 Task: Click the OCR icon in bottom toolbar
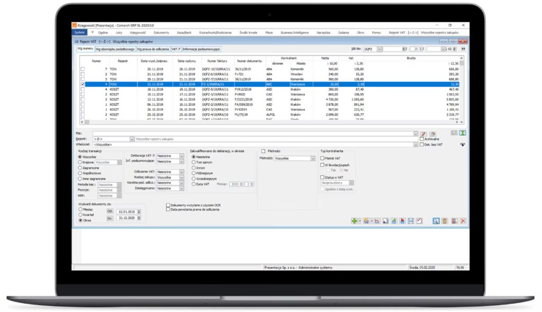tap(411, 221)
